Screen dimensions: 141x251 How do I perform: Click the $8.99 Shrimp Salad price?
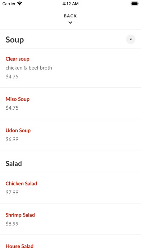click(x=12, y=224)
